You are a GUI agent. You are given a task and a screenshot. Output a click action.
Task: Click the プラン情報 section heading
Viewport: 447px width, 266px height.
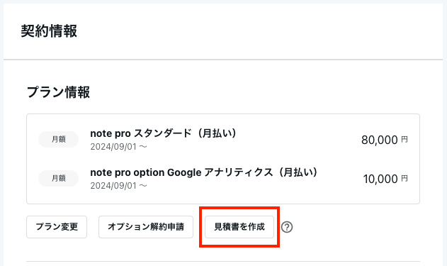58,92
